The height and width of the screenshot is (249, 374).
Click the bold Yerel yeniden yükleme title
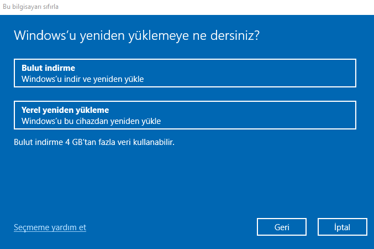(65, 109)
